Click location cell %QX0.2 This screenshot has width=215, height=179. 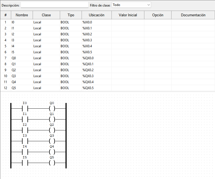point(96,70)
